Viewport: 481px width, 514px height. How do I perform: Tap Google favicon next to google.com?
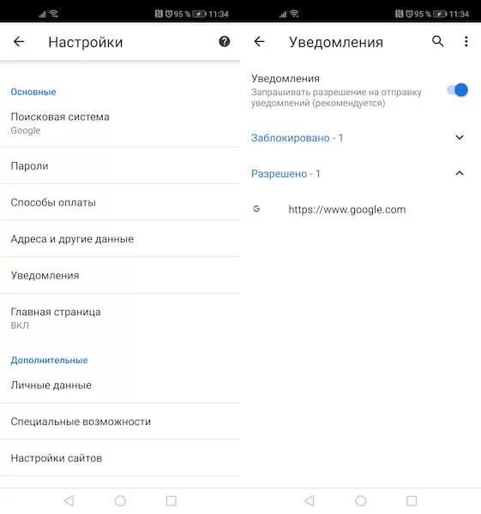(x=256, y=209)
